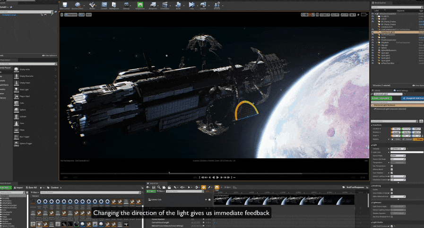This screenshot has height=228, width=424.
Task: Open the Perspective viewport mode dropdown
Action: (x=71, y=15)
